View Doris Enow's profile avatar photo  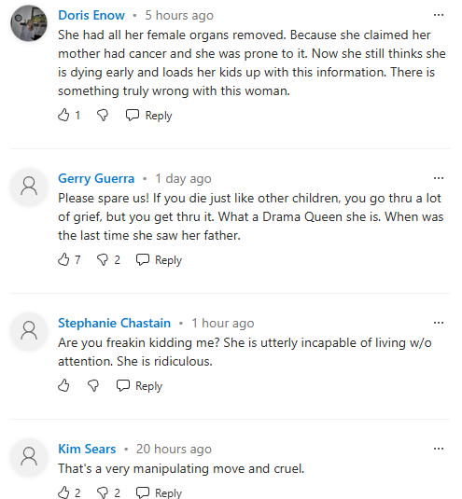tap(29, 23)
